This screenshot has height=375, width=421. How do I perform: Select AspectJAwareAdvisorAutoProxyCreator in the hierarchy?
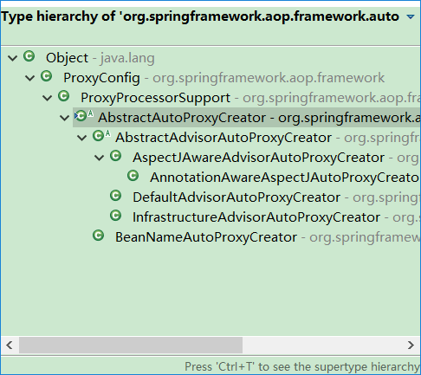258,158
